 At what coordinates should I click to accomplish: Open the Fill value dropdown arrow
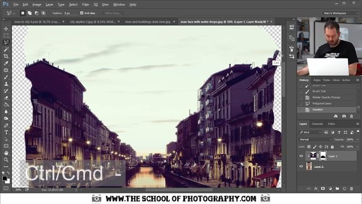[x=357, y=147]
